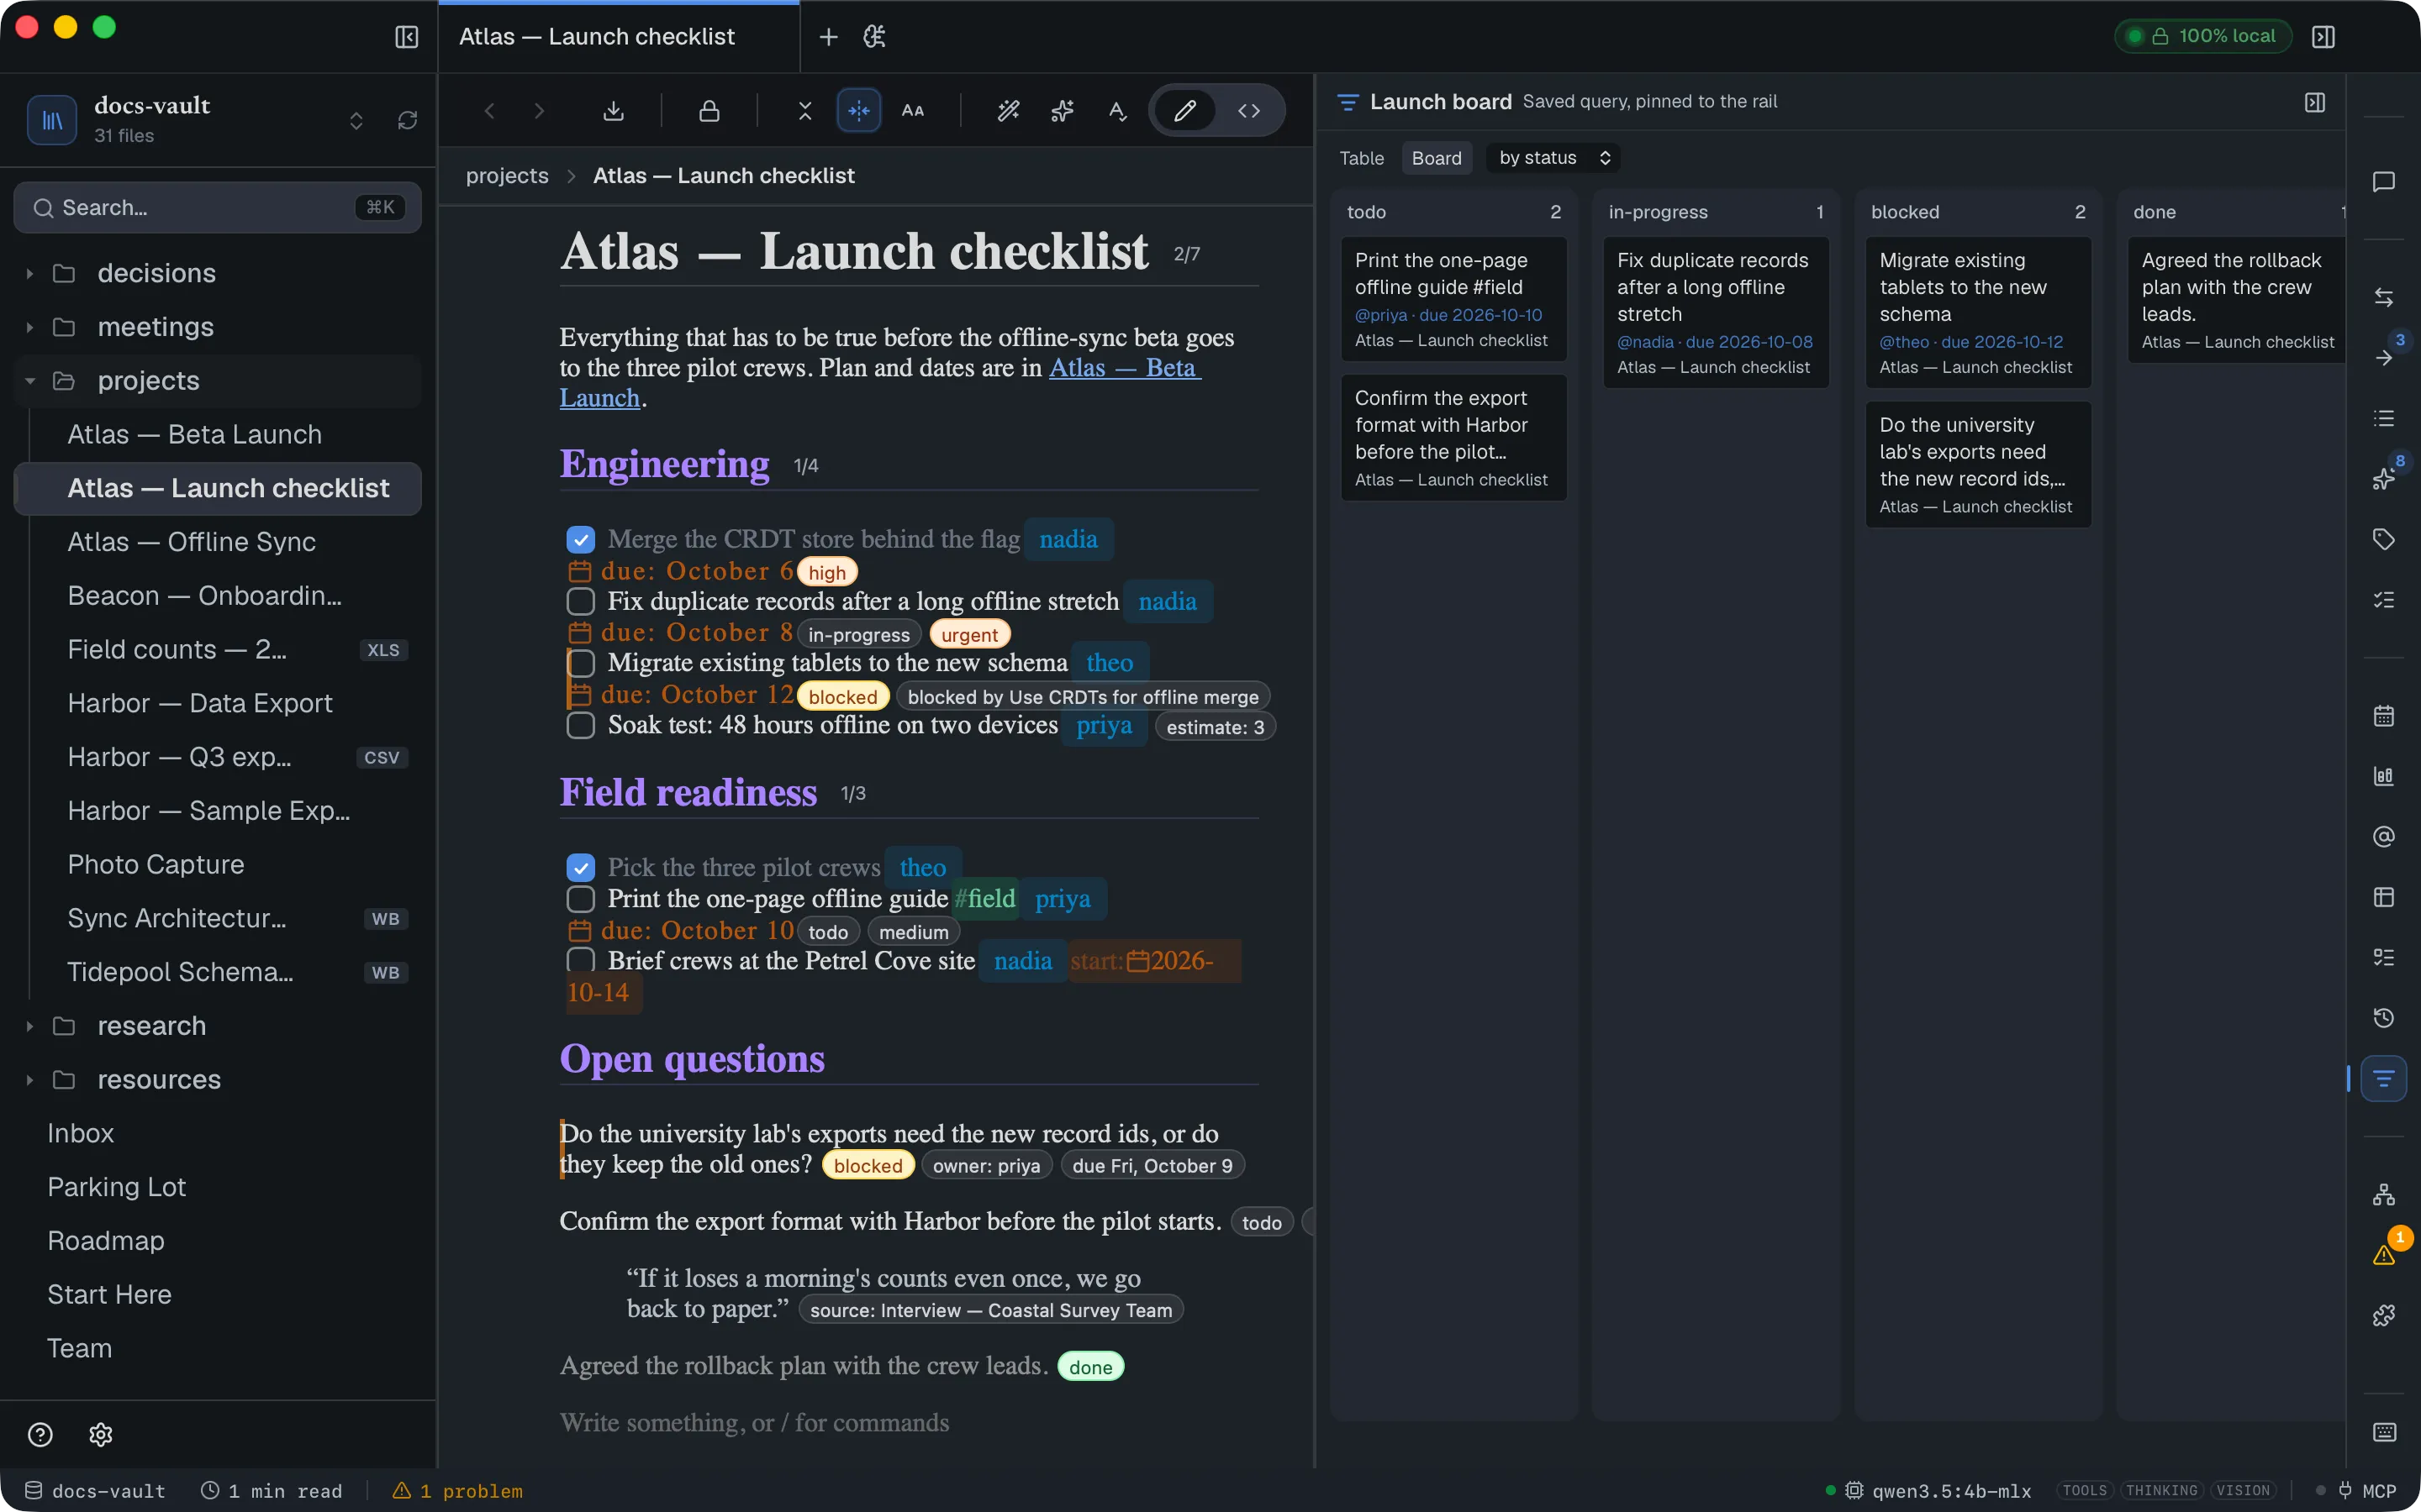Switch to Table view tab
Image resolution: width=2421 pixels, height=1512 pixels.
(1361, 158)
